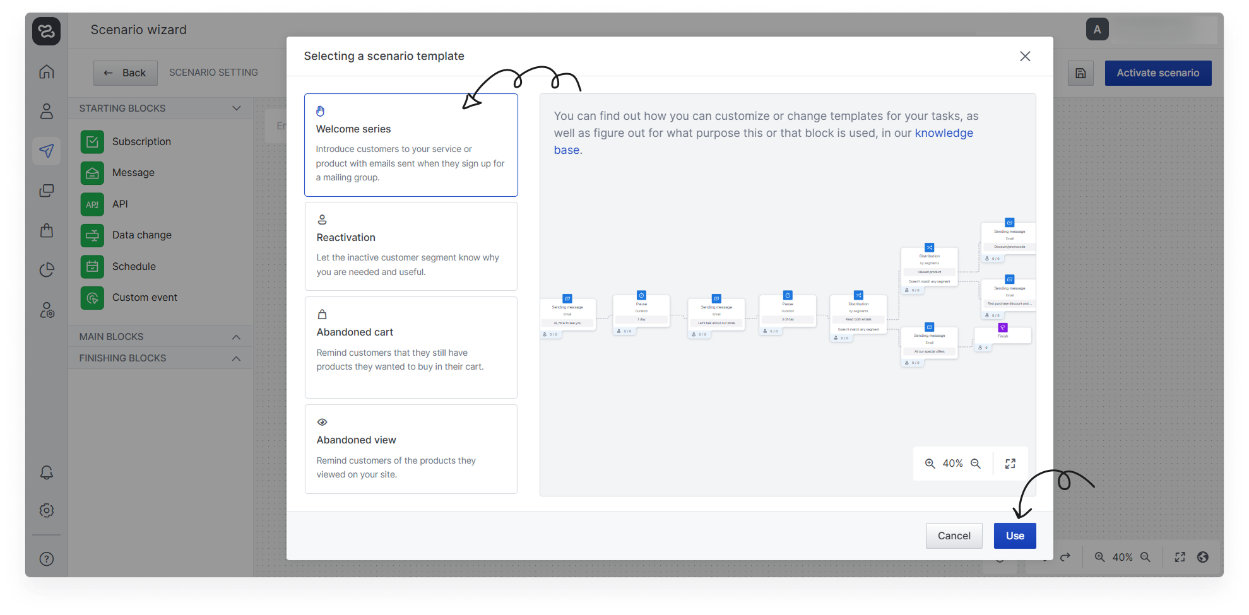Expand the Main Blocks section
Viewport: 1249px width, 615px height.
coord(237,337)
